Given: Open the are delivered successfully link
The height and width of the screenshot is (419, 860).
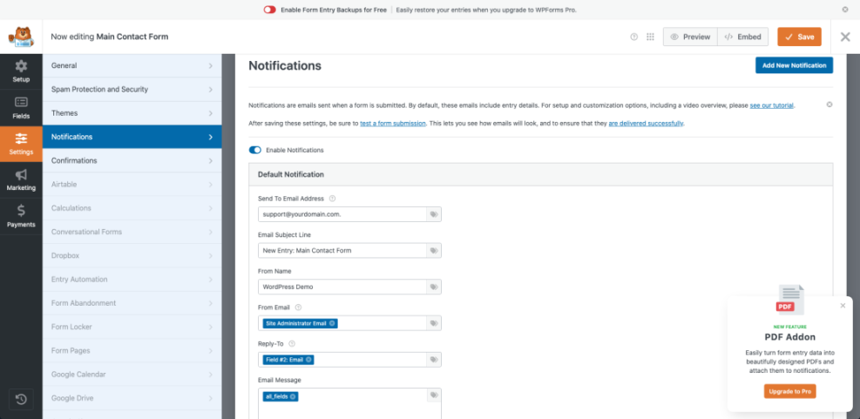Looking at the screenshot, I should (x=646, y=124).
